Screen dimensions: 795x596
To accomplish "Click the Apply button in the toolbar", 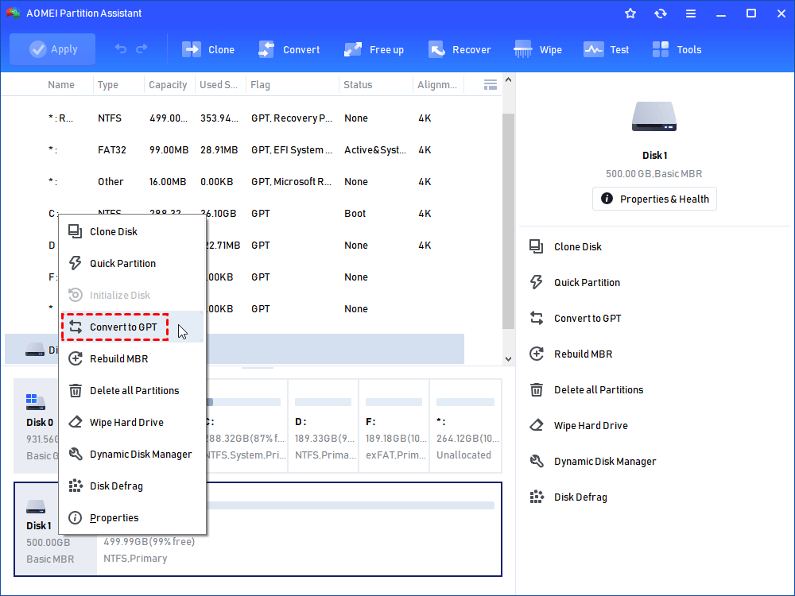I will coord(52,49).
